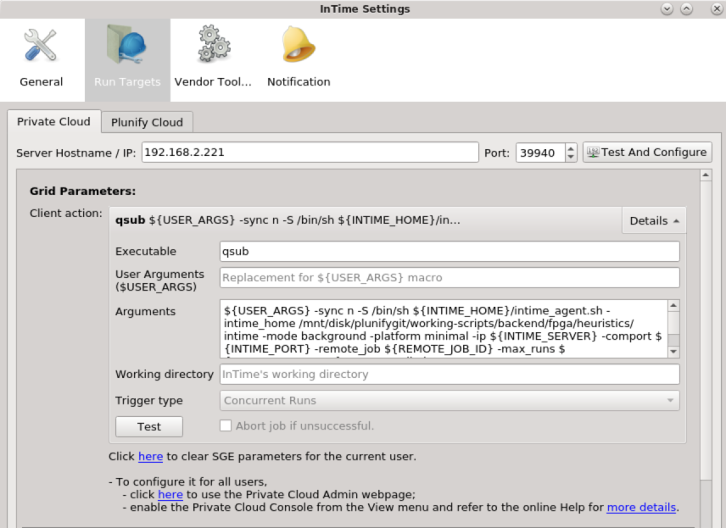Image resolution: width=726 pixels, height=528 pixels.
Task: Toggle Abort job if unsuccessful checkbox
Action: [226, 425]
